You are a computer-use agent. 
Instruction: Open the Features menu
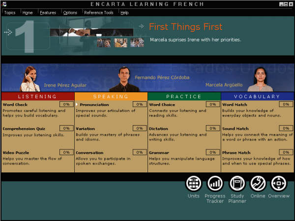click(x=48, y=13)
